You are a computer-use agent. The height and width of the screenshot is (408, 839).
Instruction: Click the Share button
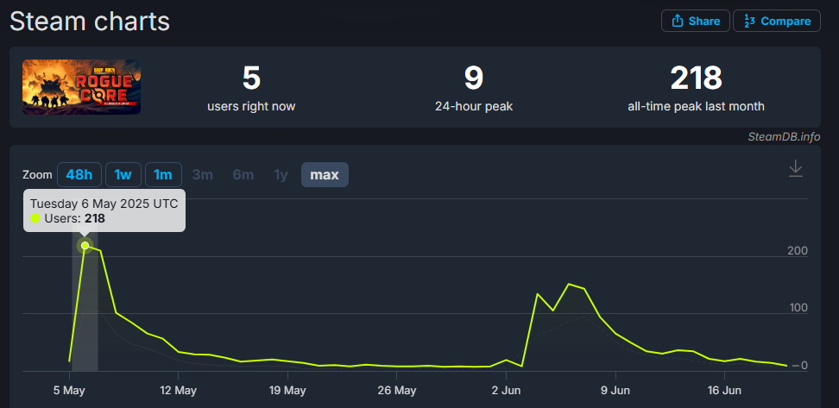695,21
